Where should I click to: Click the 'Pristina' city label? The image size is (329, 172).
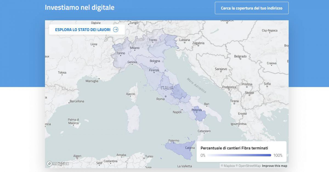[x=247, y=84]
